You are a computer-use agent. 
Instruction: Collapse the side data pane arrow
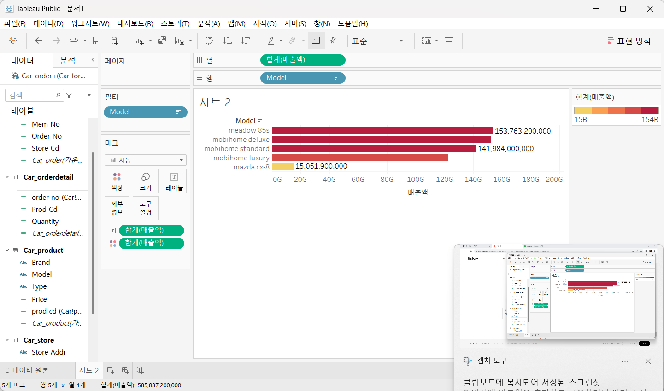pos(93,60)
